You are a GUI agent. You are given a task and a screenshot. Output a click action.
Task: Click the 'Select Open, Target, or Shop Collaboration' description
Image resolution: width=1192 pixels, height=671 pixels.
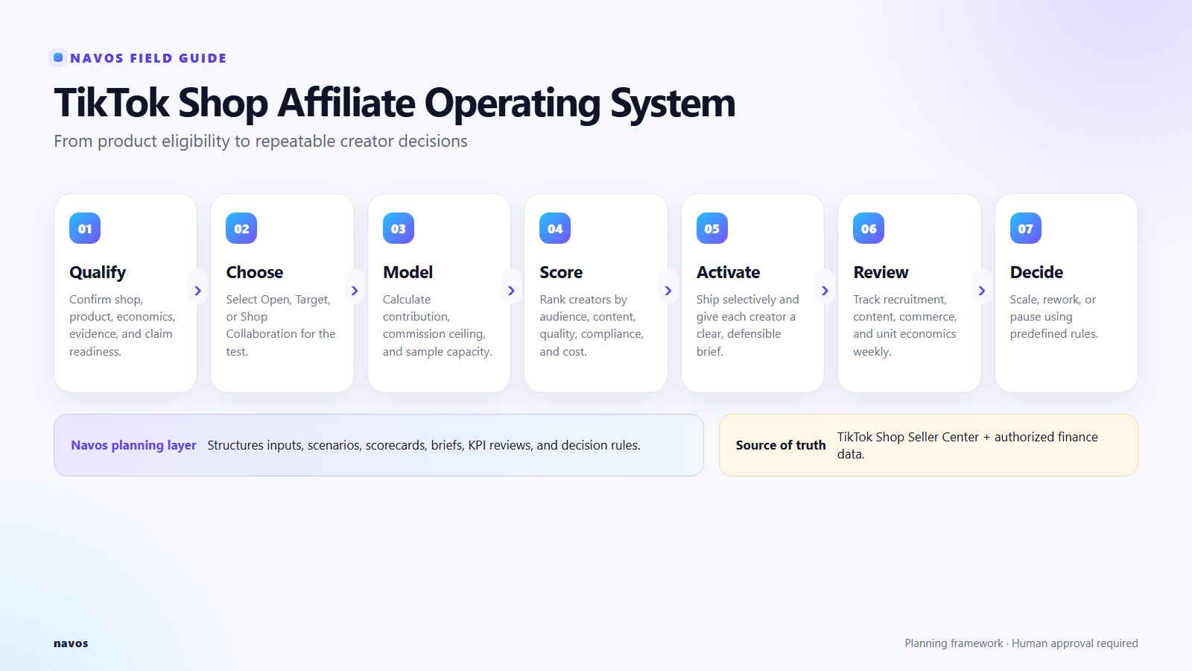tap(281, 325)
